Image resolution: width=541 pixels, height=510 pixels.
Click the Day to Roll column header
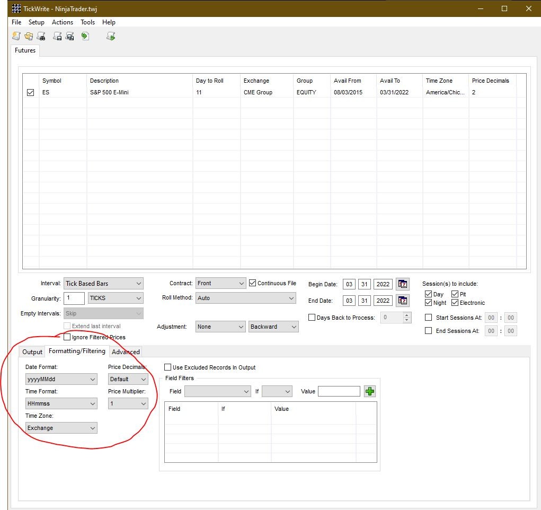(x=210, y=81)
